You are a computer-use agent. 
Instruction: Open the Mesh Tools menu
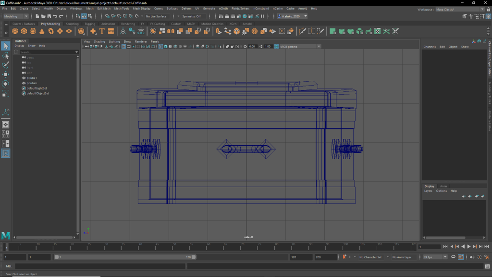click(x=122, y=9)
